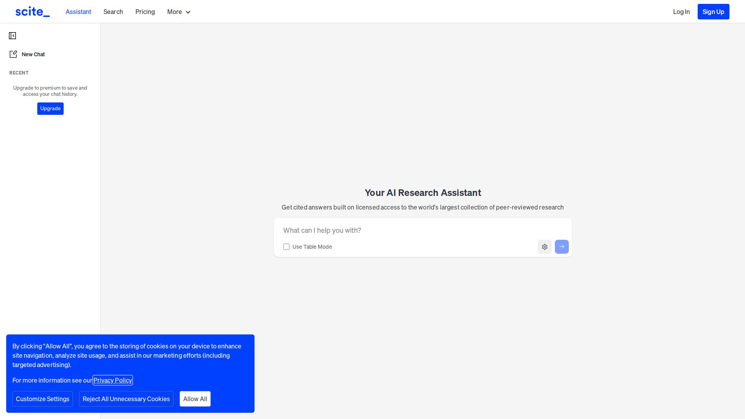Click the scite_ logo
Viewport: 745px width, 419px height.
[x=33, y=12]
